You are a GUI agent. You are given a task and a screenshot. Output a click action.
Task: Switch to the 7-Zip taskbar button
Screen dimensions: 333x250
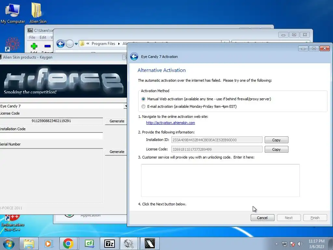click(x=109, y=243)
